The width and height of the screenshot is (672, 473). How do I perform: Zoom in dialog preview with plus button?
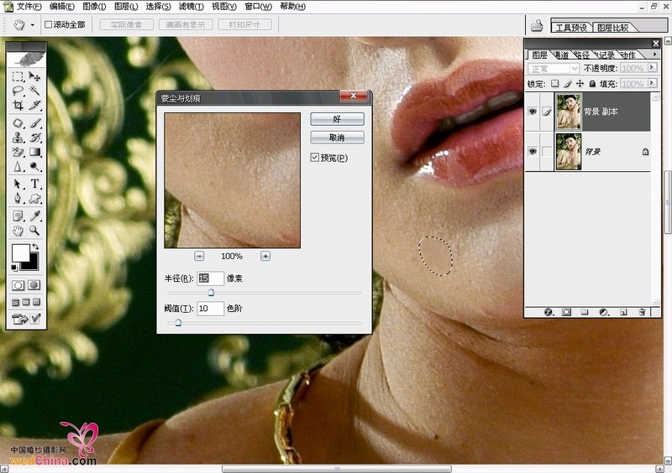coord(265,256)
